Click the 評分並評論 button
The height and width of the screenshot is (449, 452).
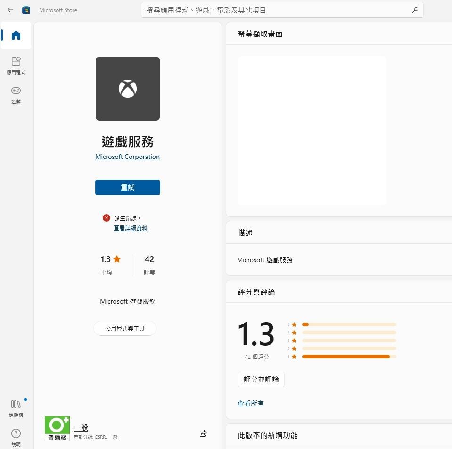click(261, 380)
